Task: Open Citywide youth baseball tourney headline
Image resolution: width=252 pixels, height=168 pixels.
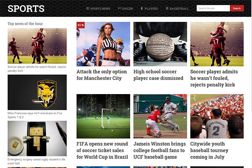Action: click(209, 150)
